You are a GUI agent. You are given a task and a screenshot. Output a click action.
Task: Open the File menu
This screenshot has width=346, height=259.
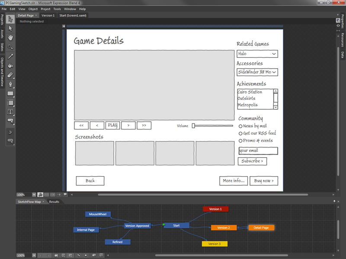[x=4, y=9]
